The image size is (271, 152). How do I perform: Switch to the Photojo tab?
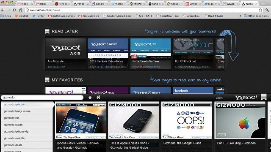point(118,4)
